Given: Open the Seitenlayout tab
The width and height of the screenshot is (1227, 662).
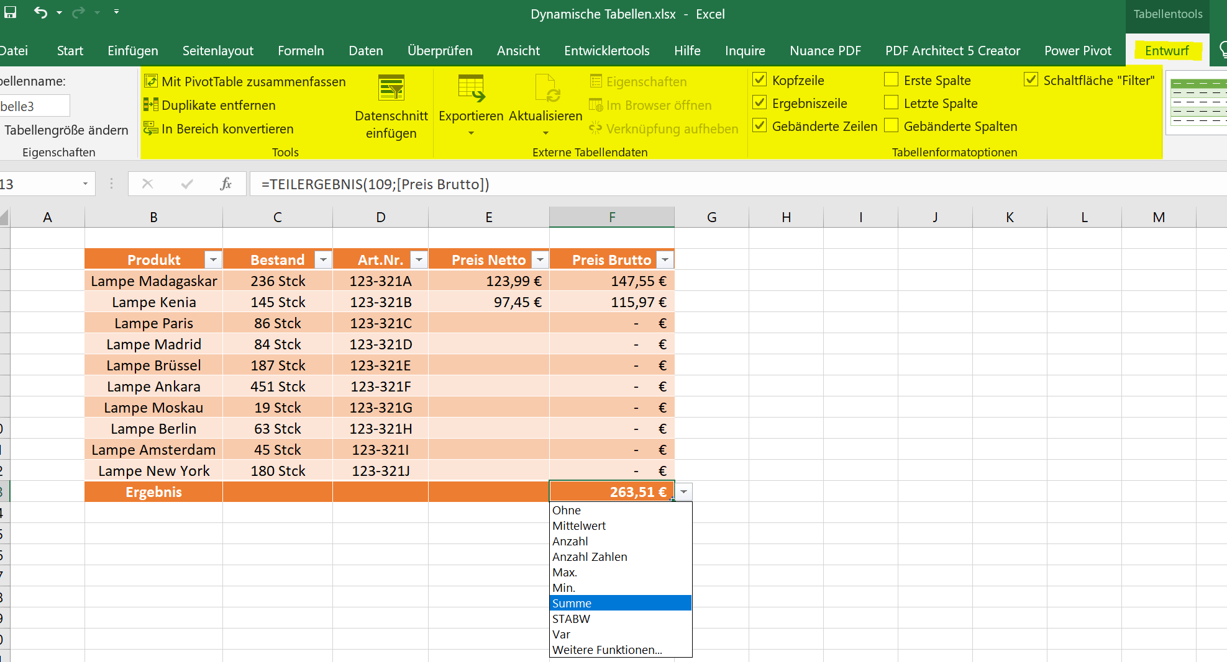Looking at the screenshot, I should point(218,51).
